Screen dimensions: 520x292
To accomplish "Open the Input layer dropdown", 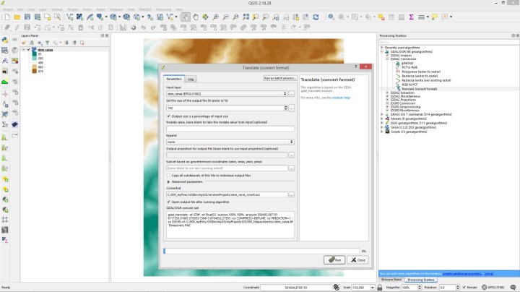I will [x=226, y=94].
